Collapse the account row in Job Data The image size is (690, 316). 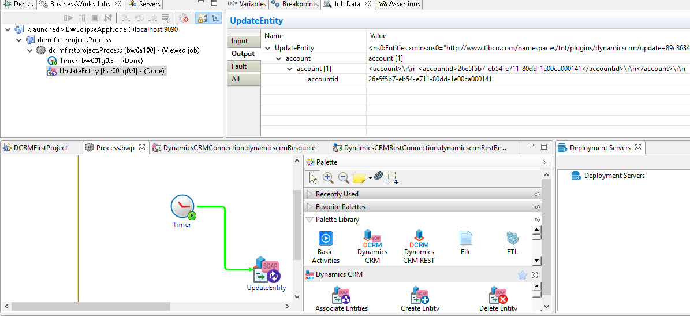[x=278, y=58]
